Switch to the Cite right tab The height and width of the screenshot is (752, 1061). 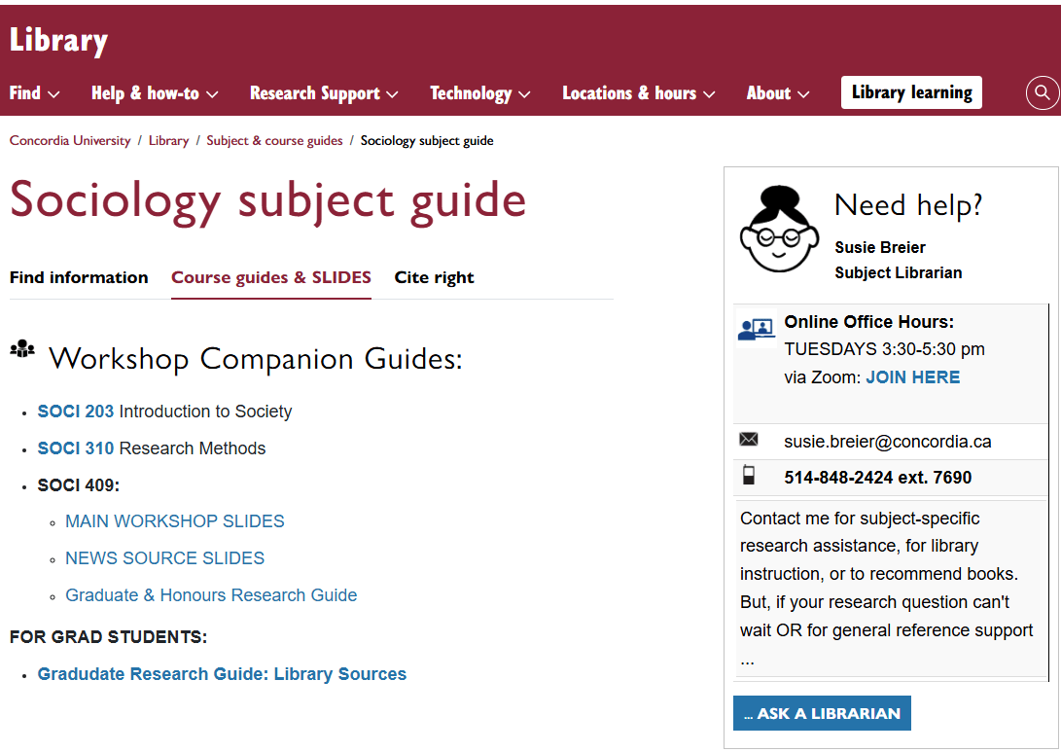click(x=434, y=277)
